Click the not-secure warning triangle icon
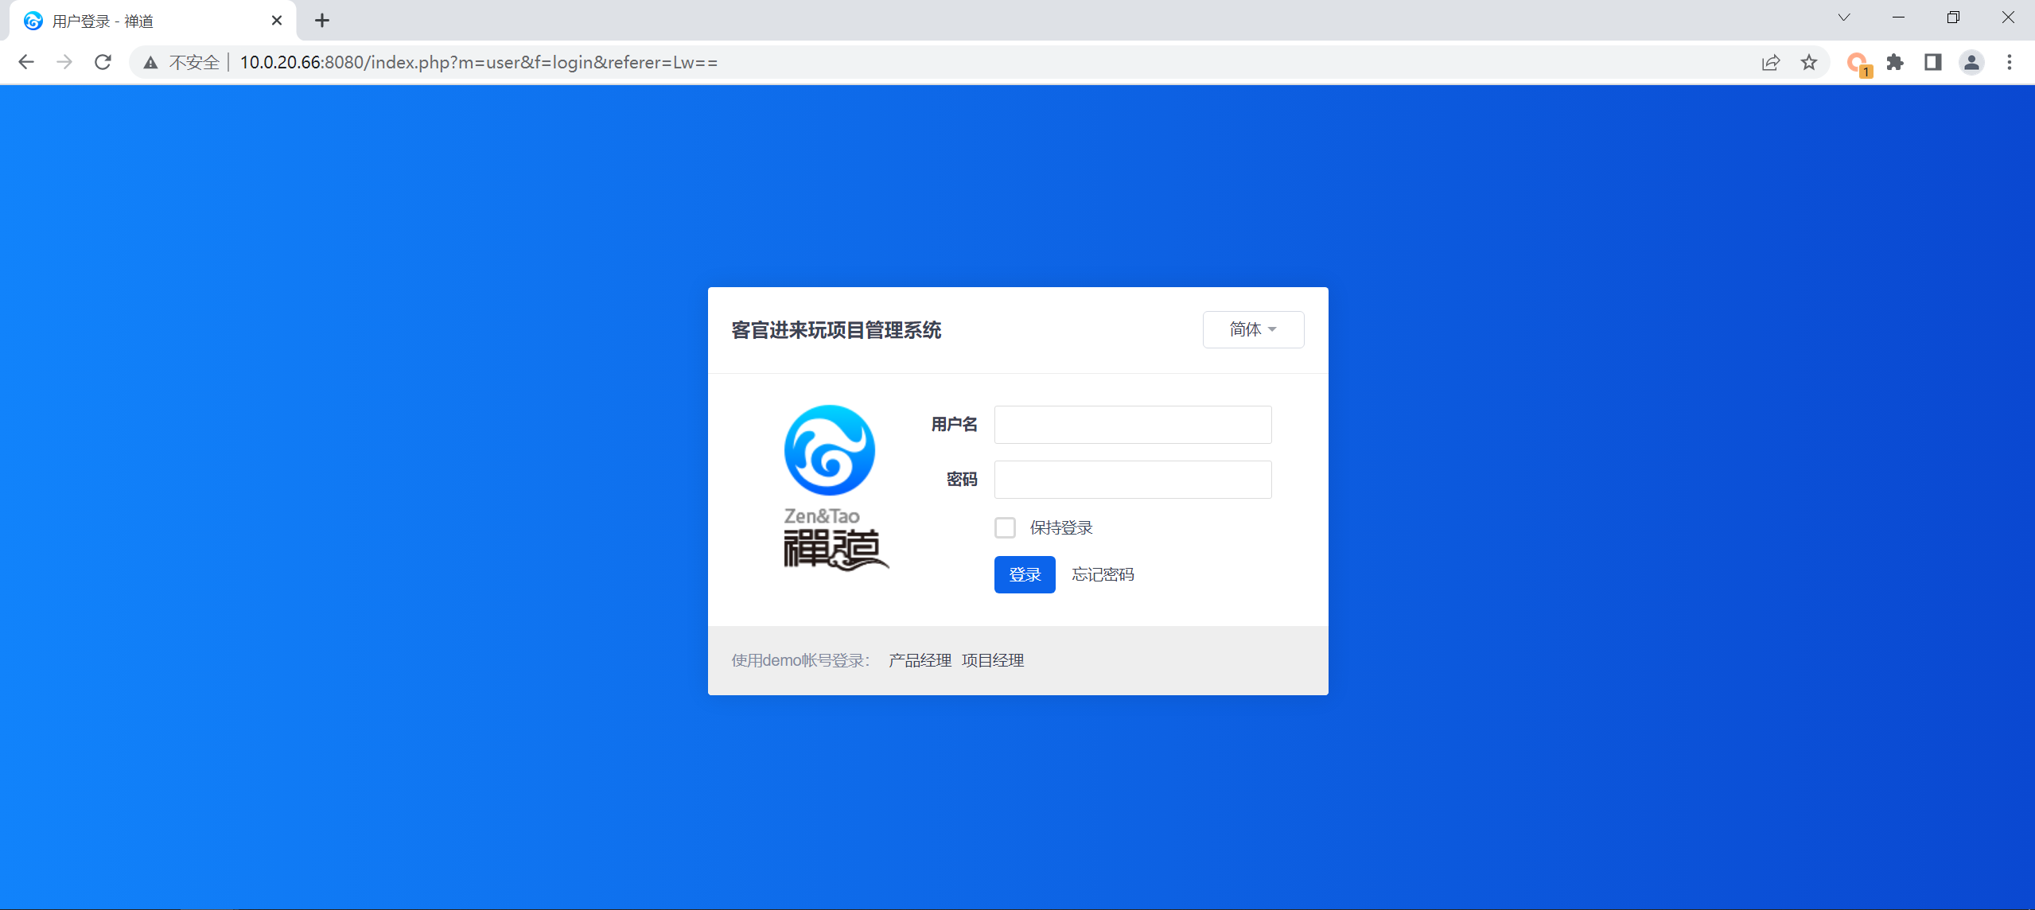 click(x=150, y=62)
